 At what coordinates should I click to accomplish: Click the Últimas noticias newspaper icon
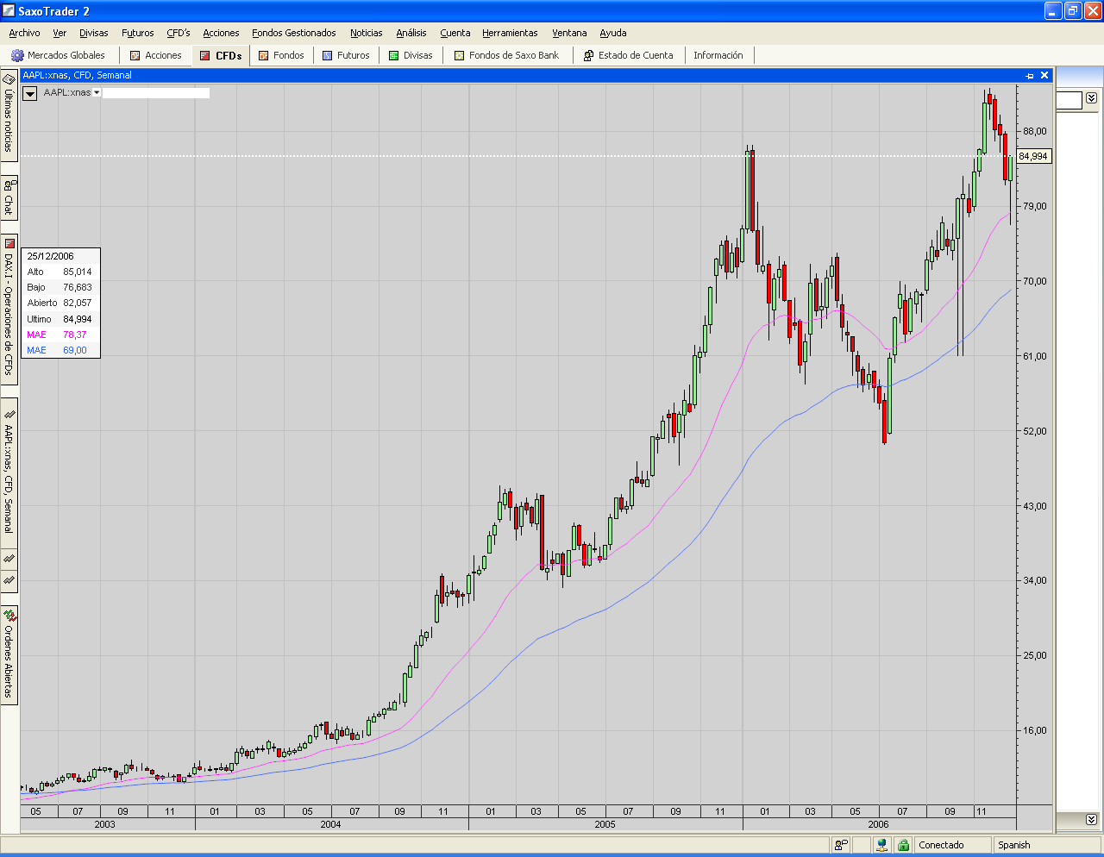point(9,78)
